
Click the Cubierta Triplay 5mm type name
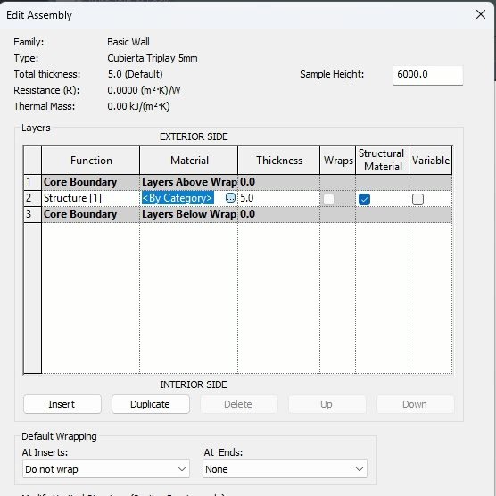coord(153,58)
